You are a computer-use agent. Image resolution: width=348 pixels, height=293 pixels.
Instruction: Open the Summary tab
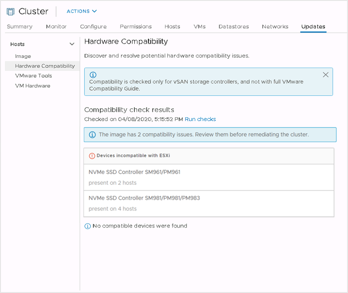[20, 26]
